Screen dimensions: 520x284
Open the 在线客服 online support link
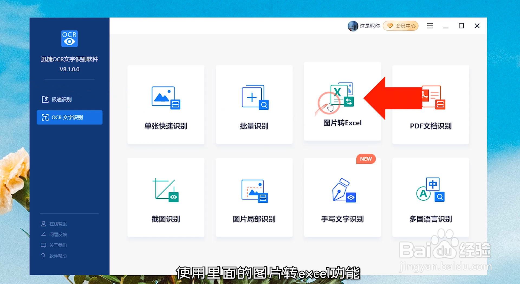click(58, 224)
